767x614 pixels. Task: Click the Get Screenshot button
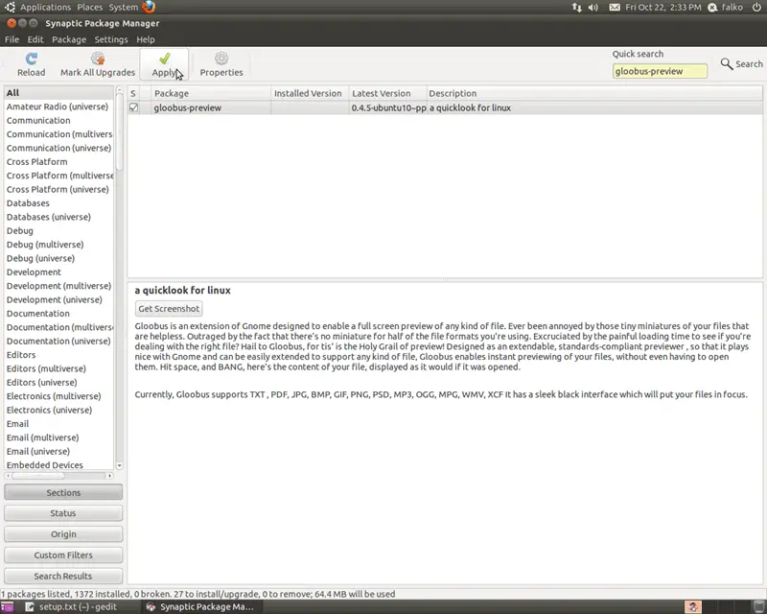(x=169, y=309)
